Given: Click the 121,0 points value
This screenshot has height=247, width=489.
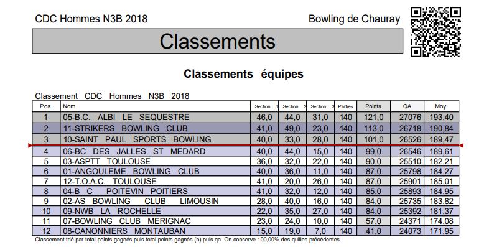Looking at the screenshot, I should (374, 118).
